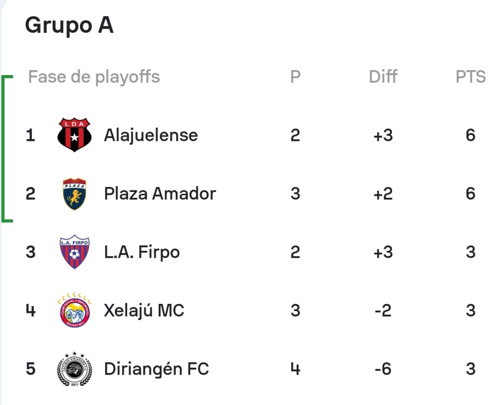503x405 pixels.
Task: Click the PTS column header
Action: click(471, 77)
